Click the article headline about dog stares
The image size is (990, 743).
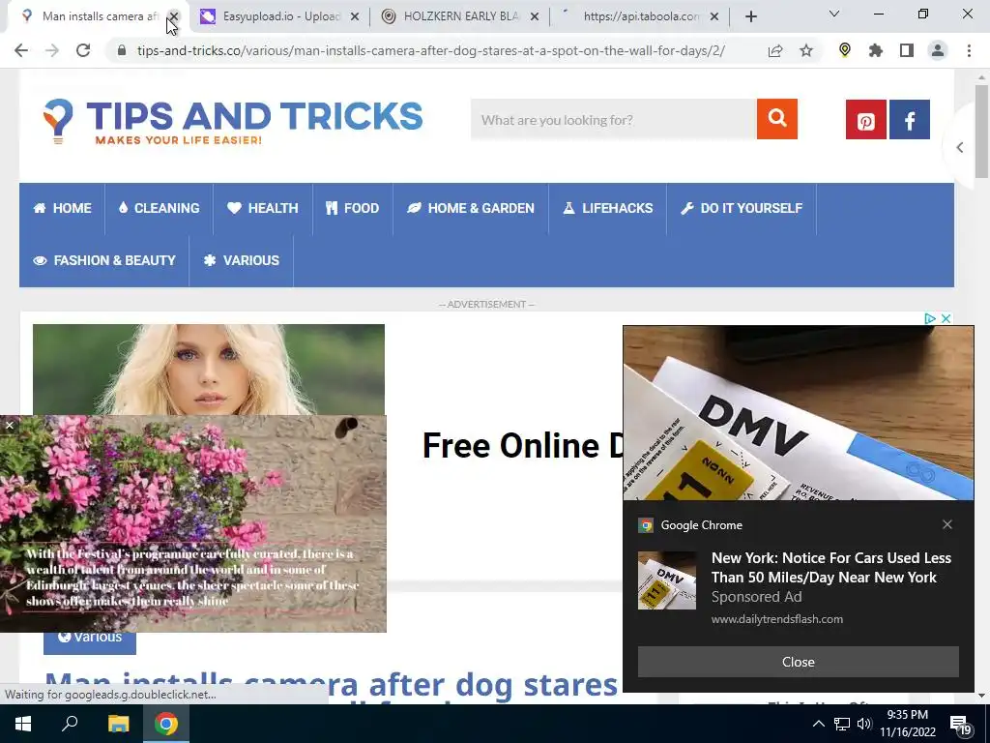331,688
